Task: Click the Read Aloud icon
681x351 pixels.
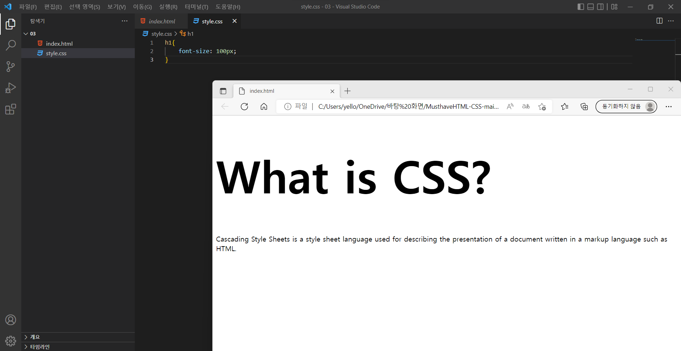Action: pos(510,107)
